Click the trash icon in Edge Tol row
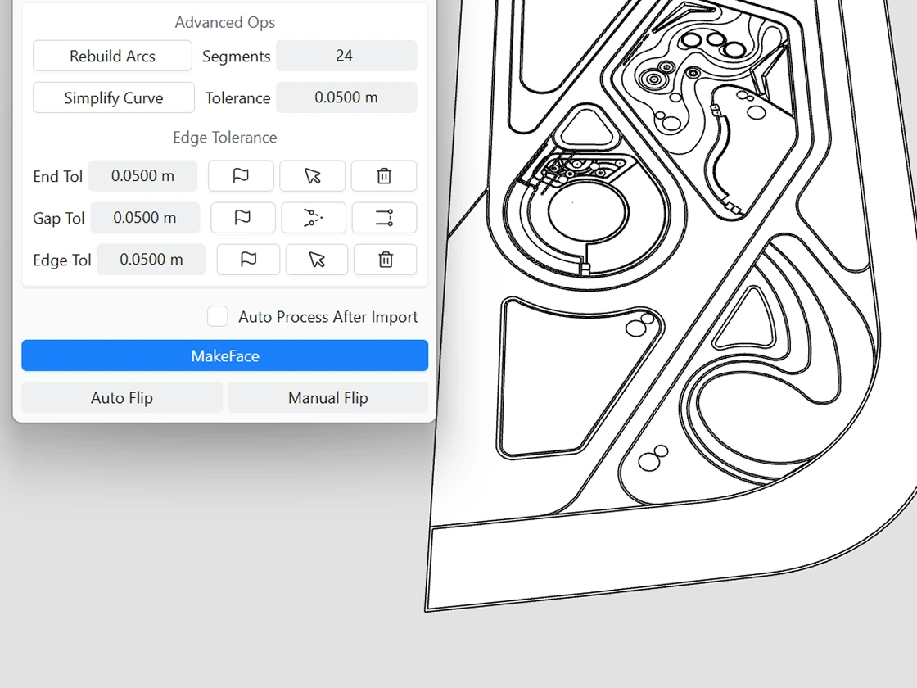Viewport: 917px width, 688px height. pos(385,260)
